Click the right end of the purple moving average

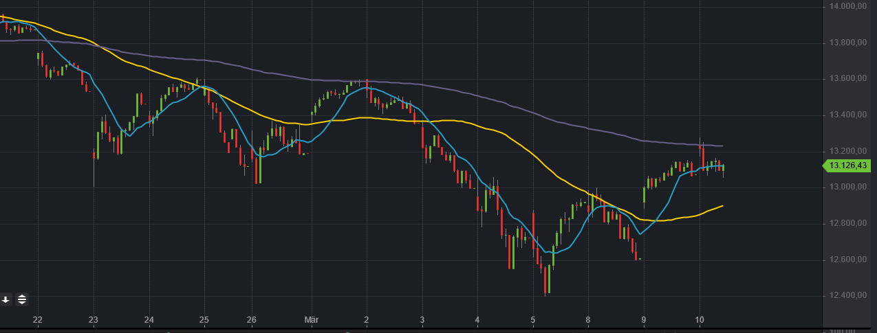point(722,146)
